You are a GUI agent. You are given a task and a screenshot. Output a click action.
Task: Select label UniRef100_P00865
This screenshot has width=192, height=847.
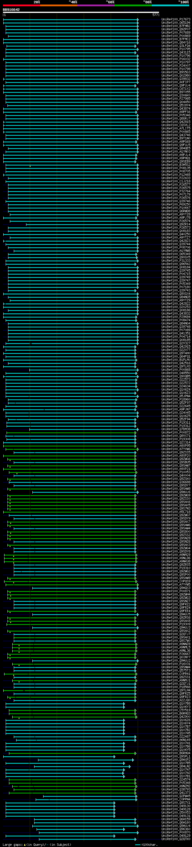pos(176,132)
